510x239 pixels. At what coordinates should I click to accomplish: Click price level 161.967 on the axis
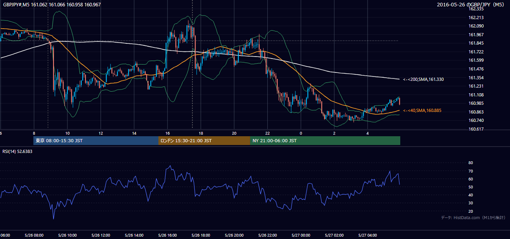pyautogui.click(x=476, y=35)
